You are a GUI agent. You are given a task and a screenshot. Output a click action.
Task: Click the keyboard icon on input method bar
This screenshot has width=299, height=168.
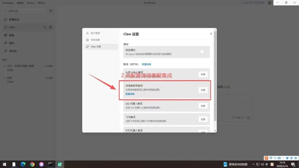[279, 158]
